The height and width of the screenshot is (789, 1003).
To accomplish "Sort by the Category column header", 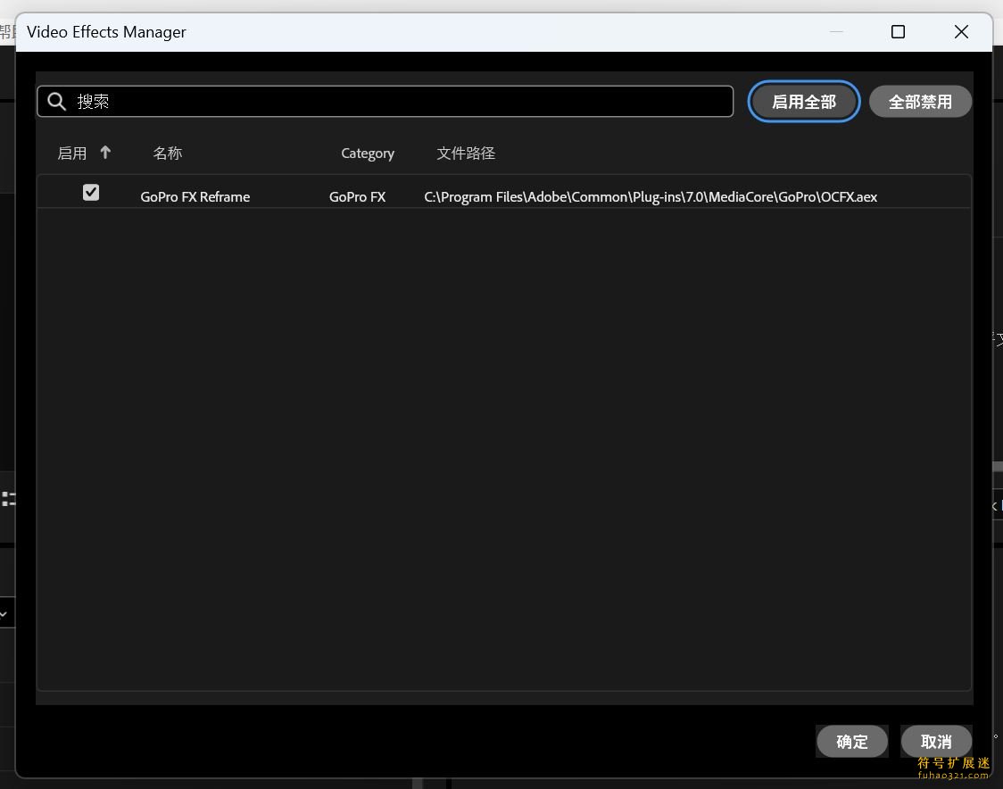I will (x=367, y=154).
